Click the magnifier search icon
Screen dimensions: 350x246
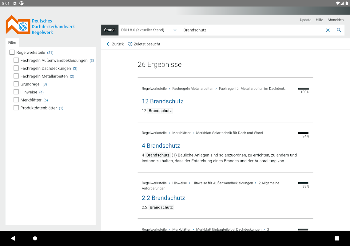point(339,30)
